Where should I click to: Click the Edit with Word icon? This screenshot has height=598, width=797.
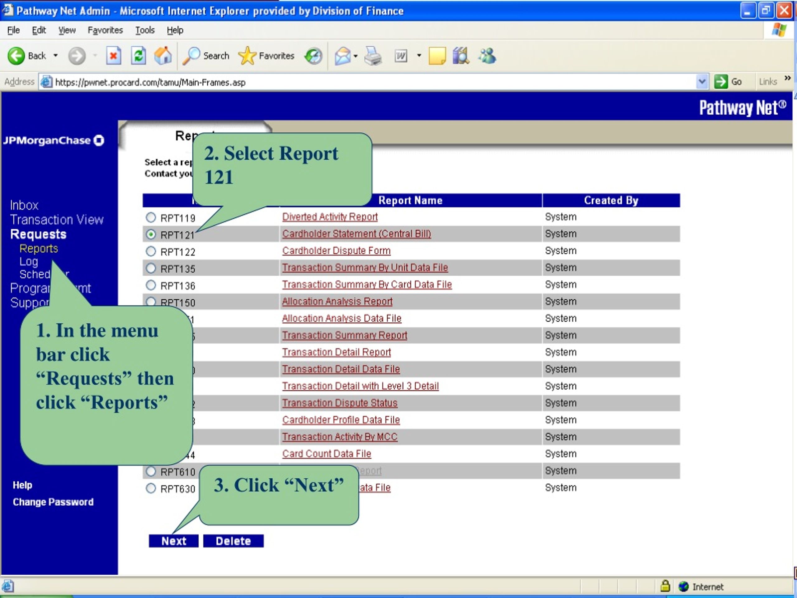(401, 56)
